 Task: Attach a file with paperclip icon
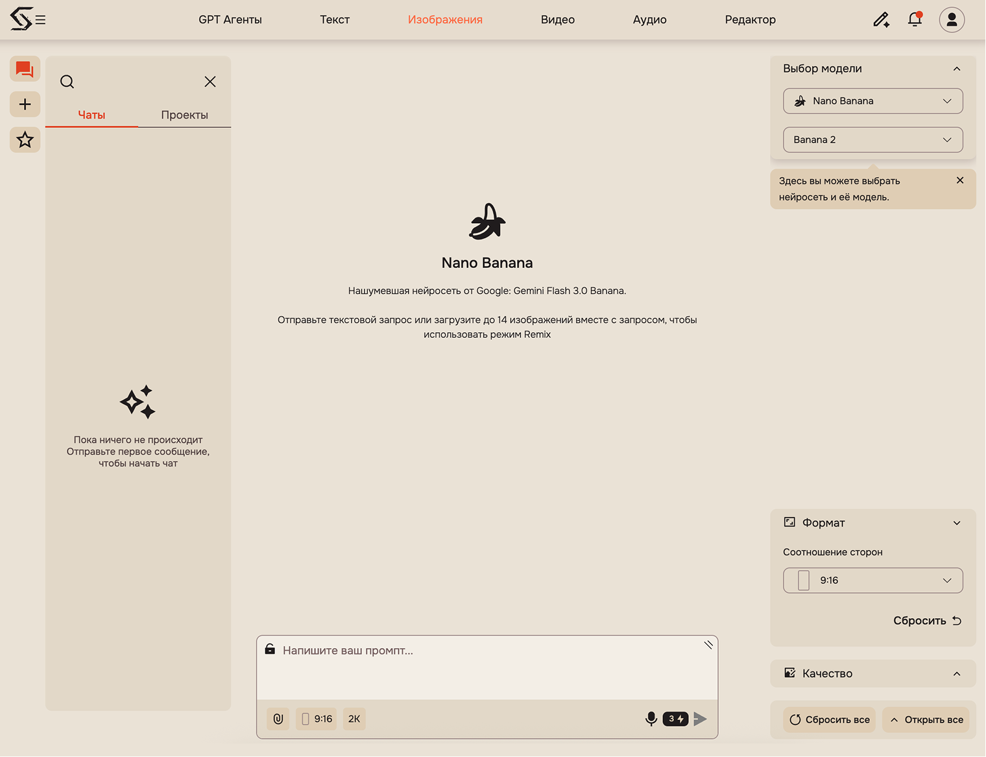(x=278, y=719)
